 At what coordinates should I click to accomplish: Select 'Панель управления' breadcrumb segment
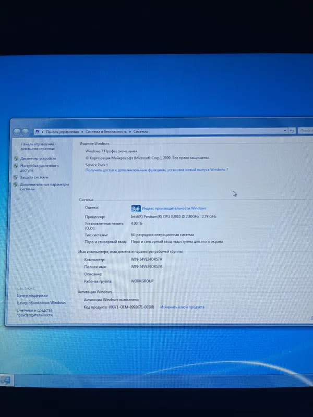click(62, 132)
